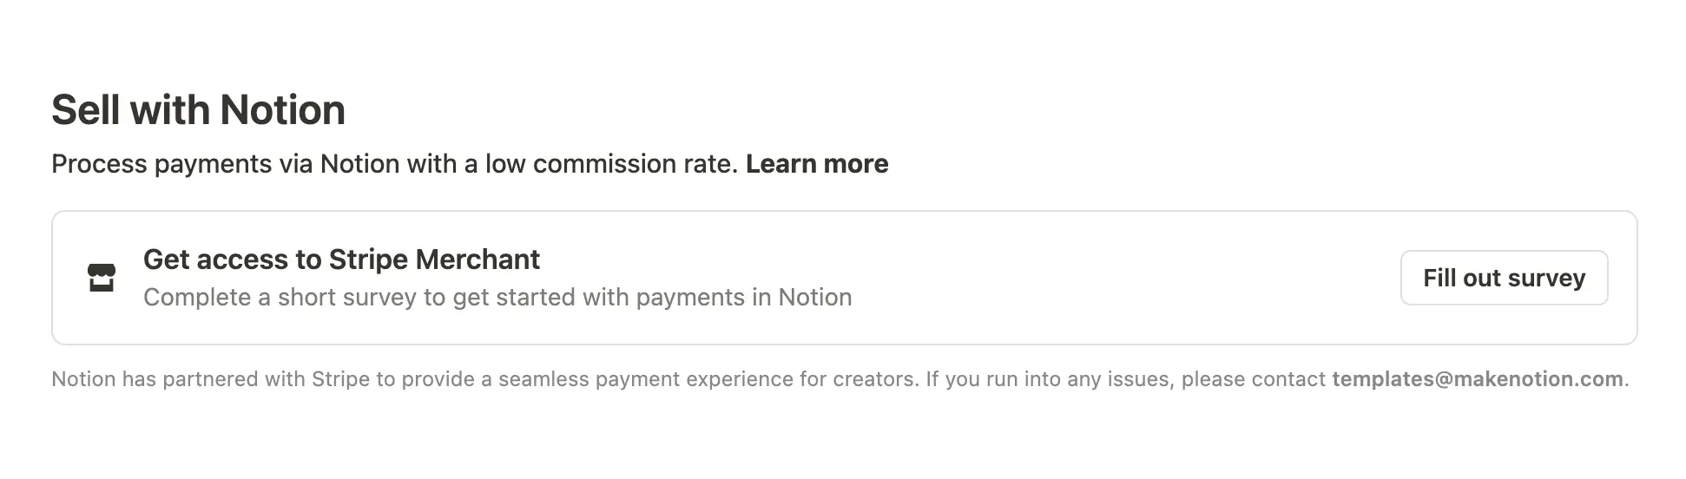1686x479 pixels.
Task: Click 'get started' in the card description
Action: (x=514, y=298)
